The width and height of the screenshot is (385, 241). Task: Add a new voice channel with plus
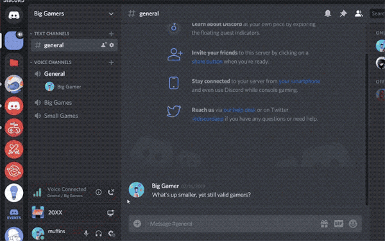click(111, 62)
